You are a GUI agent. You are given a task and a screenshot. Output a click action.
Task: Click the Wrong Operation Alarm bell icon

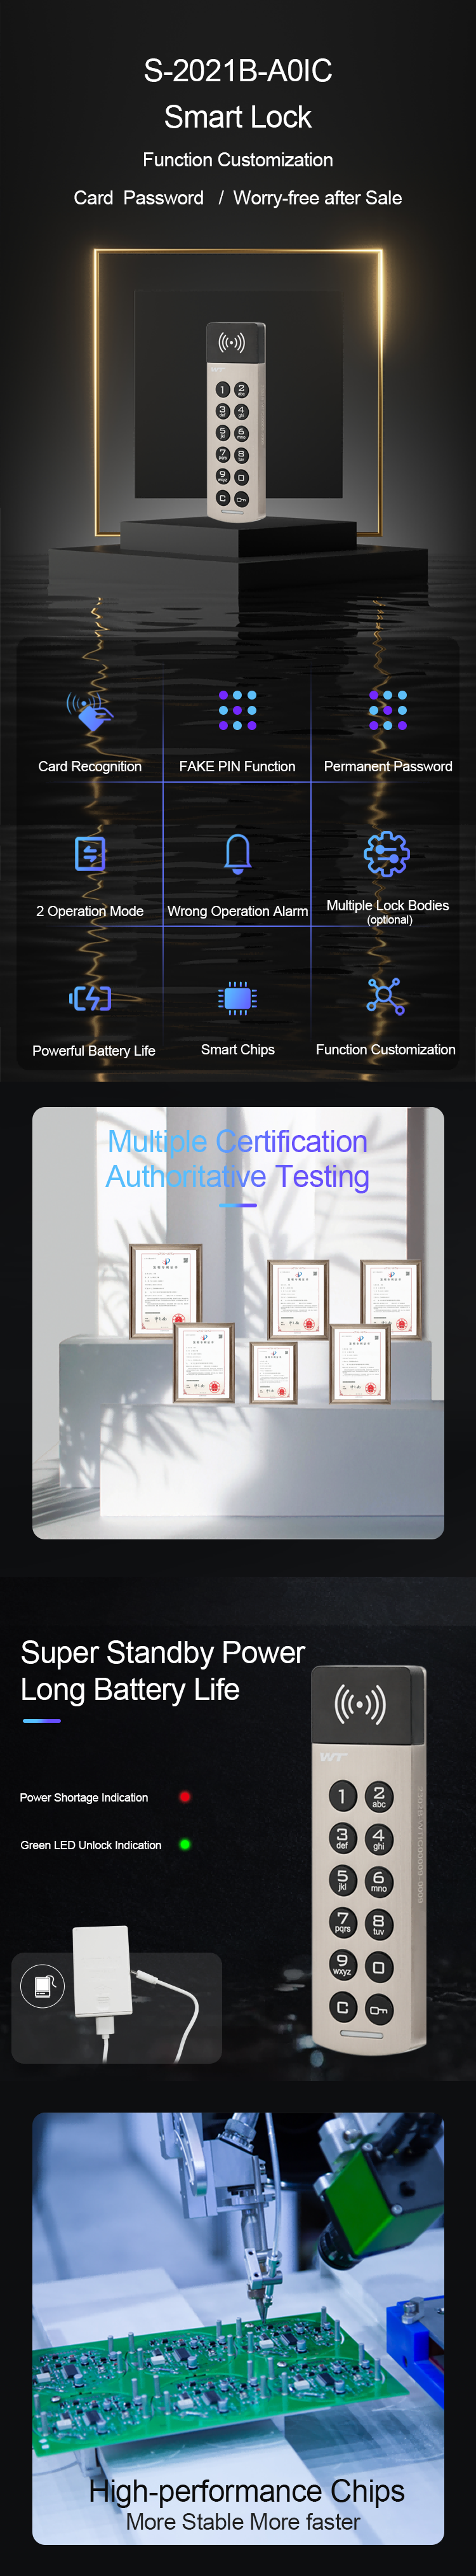[x=238, y=853]
